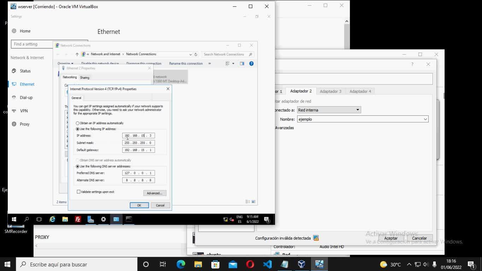Refresh the Network Connections address bar
482x271 pixels.
[196, 54]
